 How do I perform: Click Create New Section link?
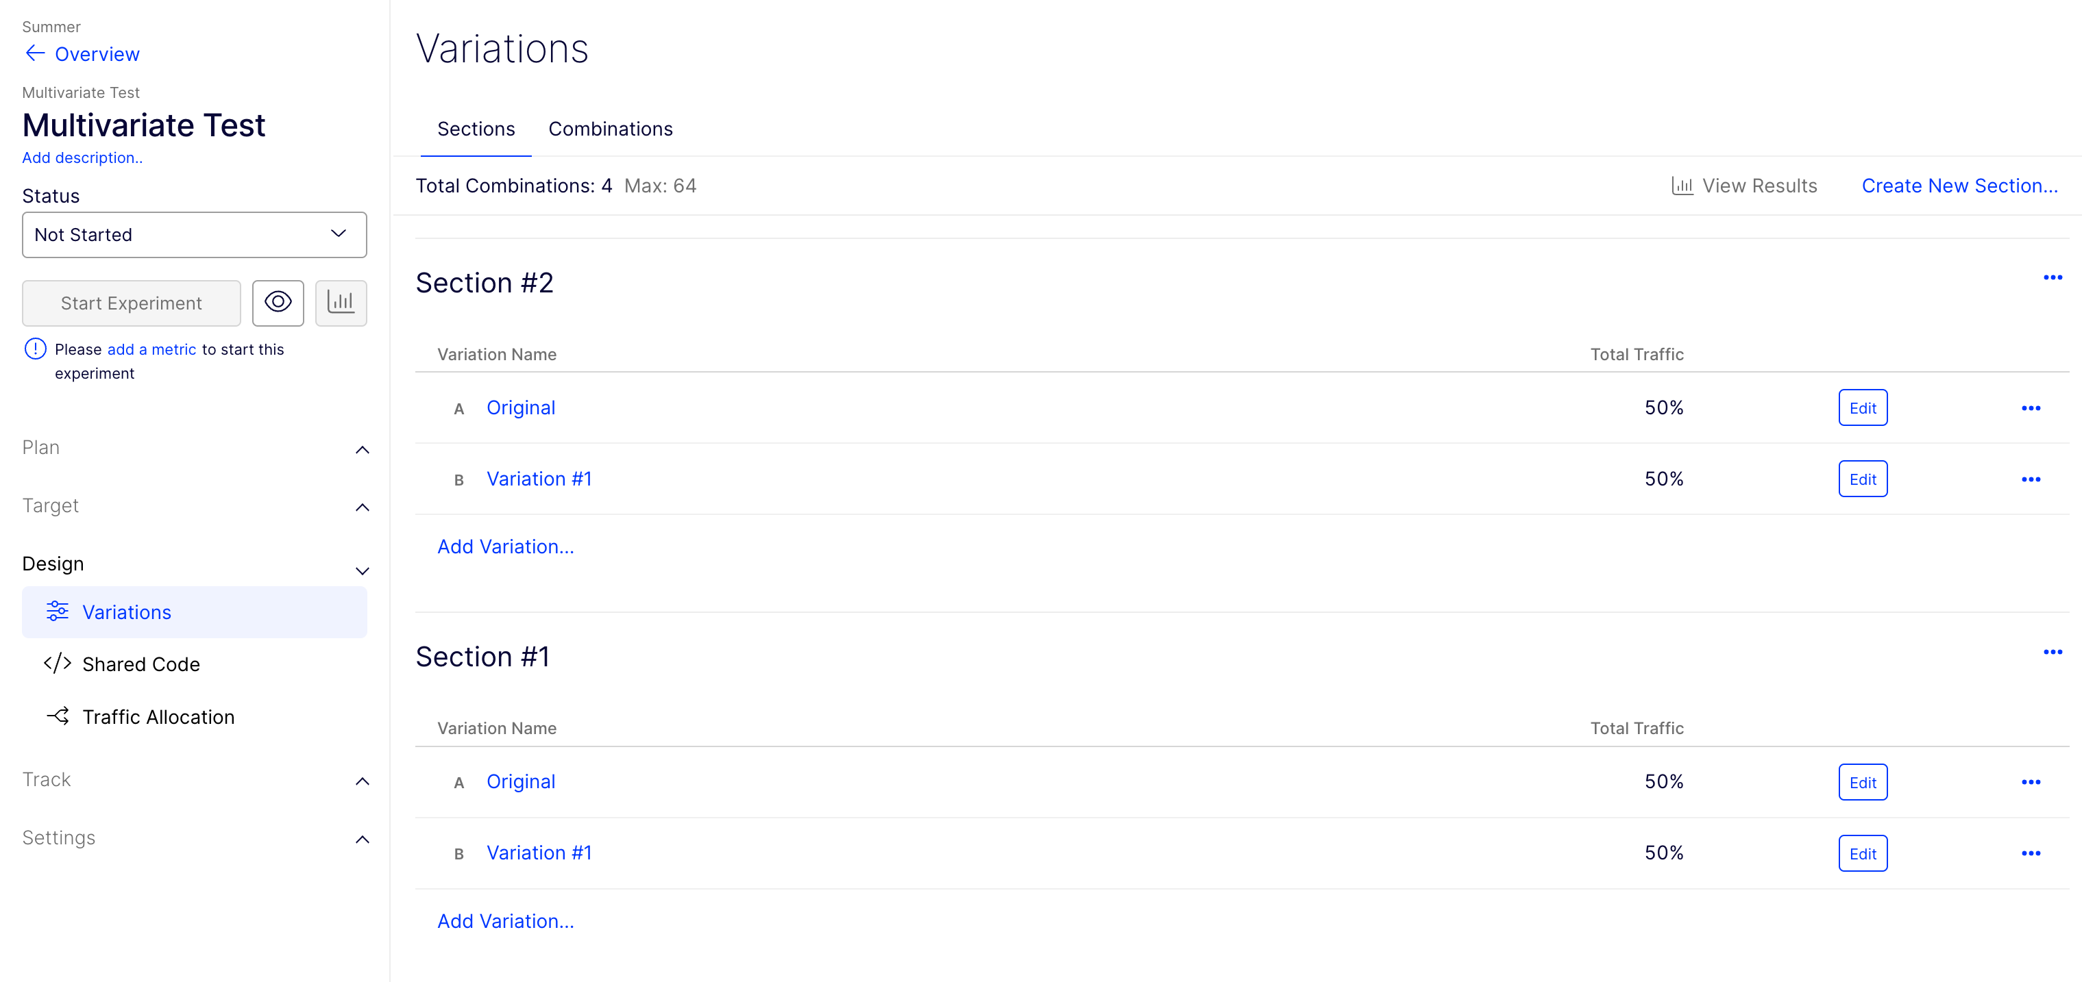[x=1961, y=185]
